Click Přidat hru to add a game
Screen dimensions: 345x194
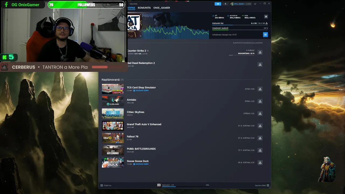coord(106,185)
